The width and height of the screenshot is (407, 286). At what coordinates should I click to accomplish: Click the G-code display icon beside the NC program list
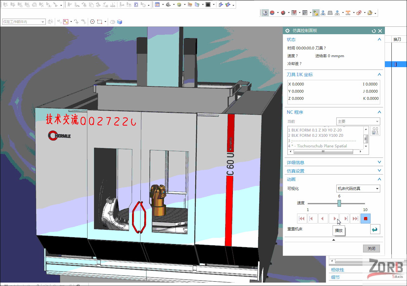click(x=375, y=131)
